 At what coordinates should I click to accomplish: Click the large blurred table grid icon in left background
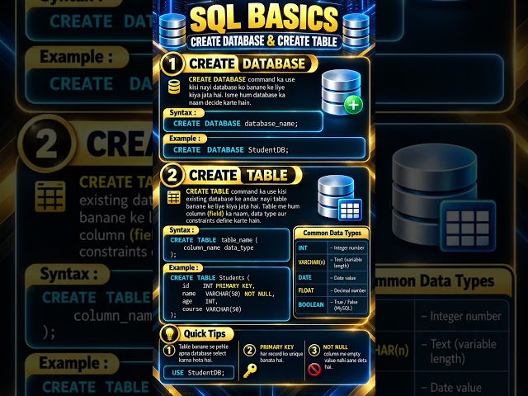point(50,196)
